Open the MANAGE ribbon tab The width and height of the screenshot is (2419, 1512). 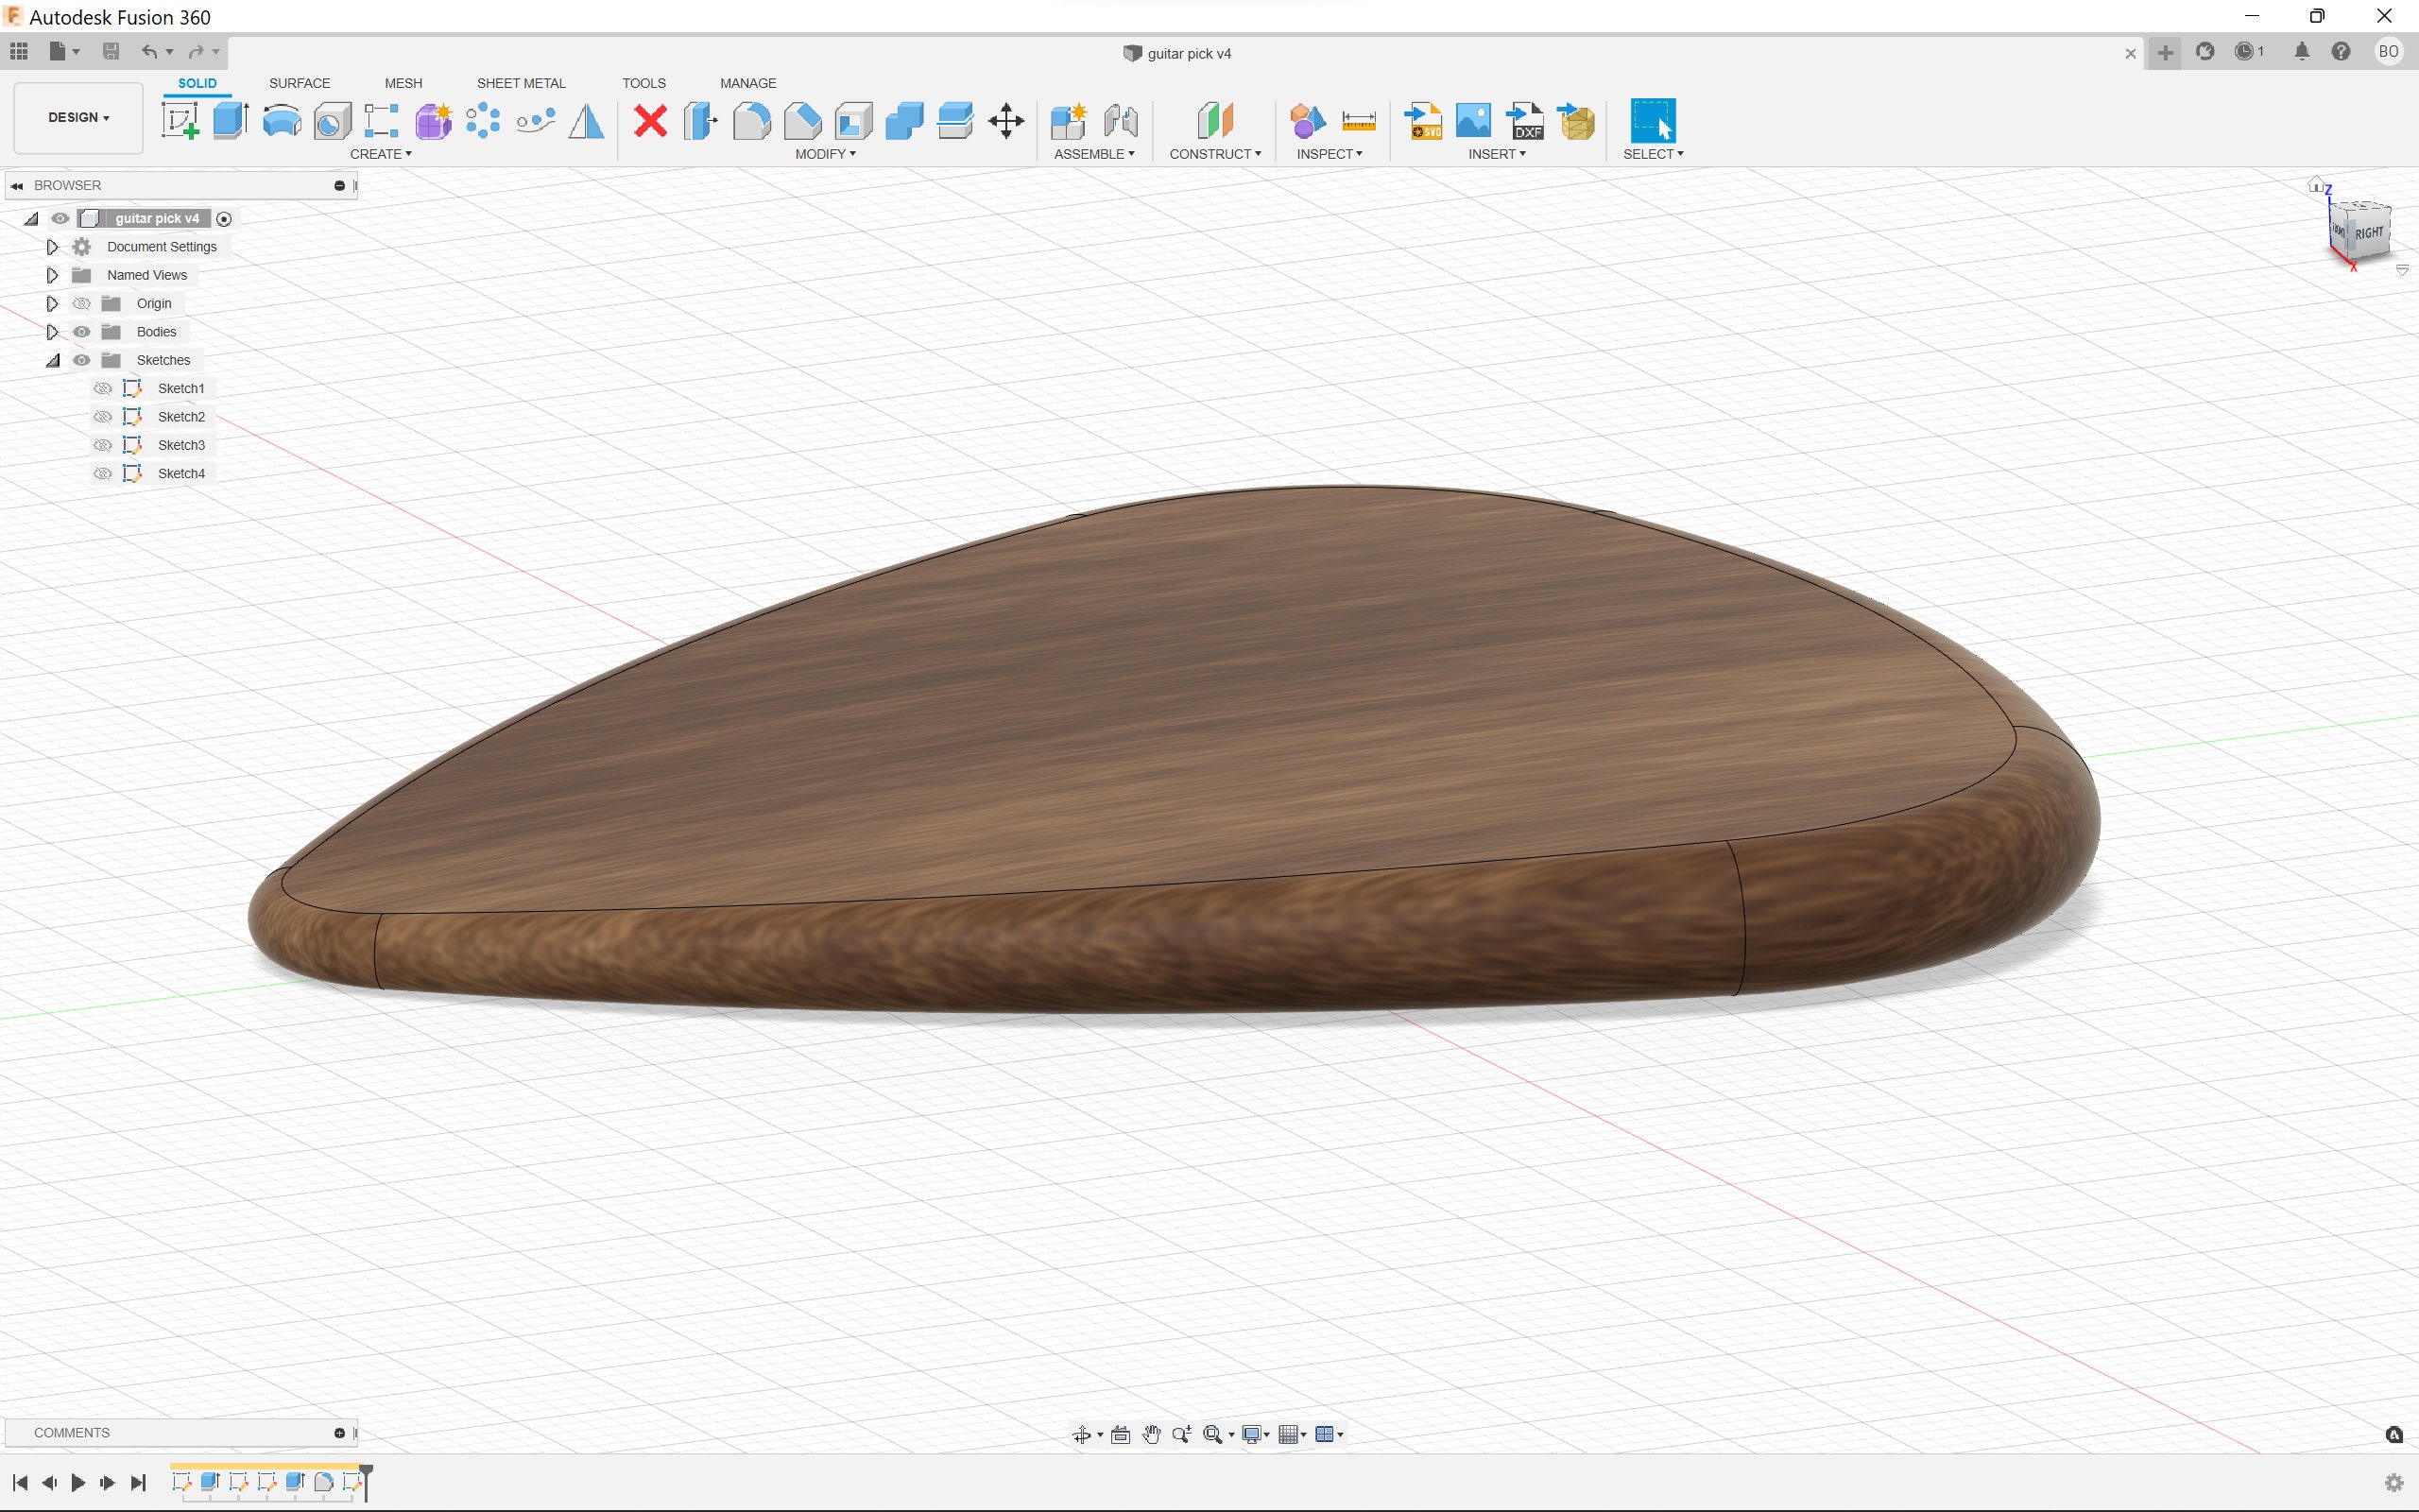pos(746,83)
